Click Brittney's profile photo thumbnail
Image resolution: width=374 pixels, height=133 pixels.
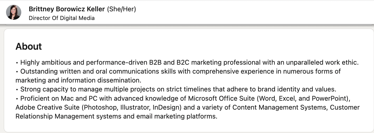[x=14, y=12]
